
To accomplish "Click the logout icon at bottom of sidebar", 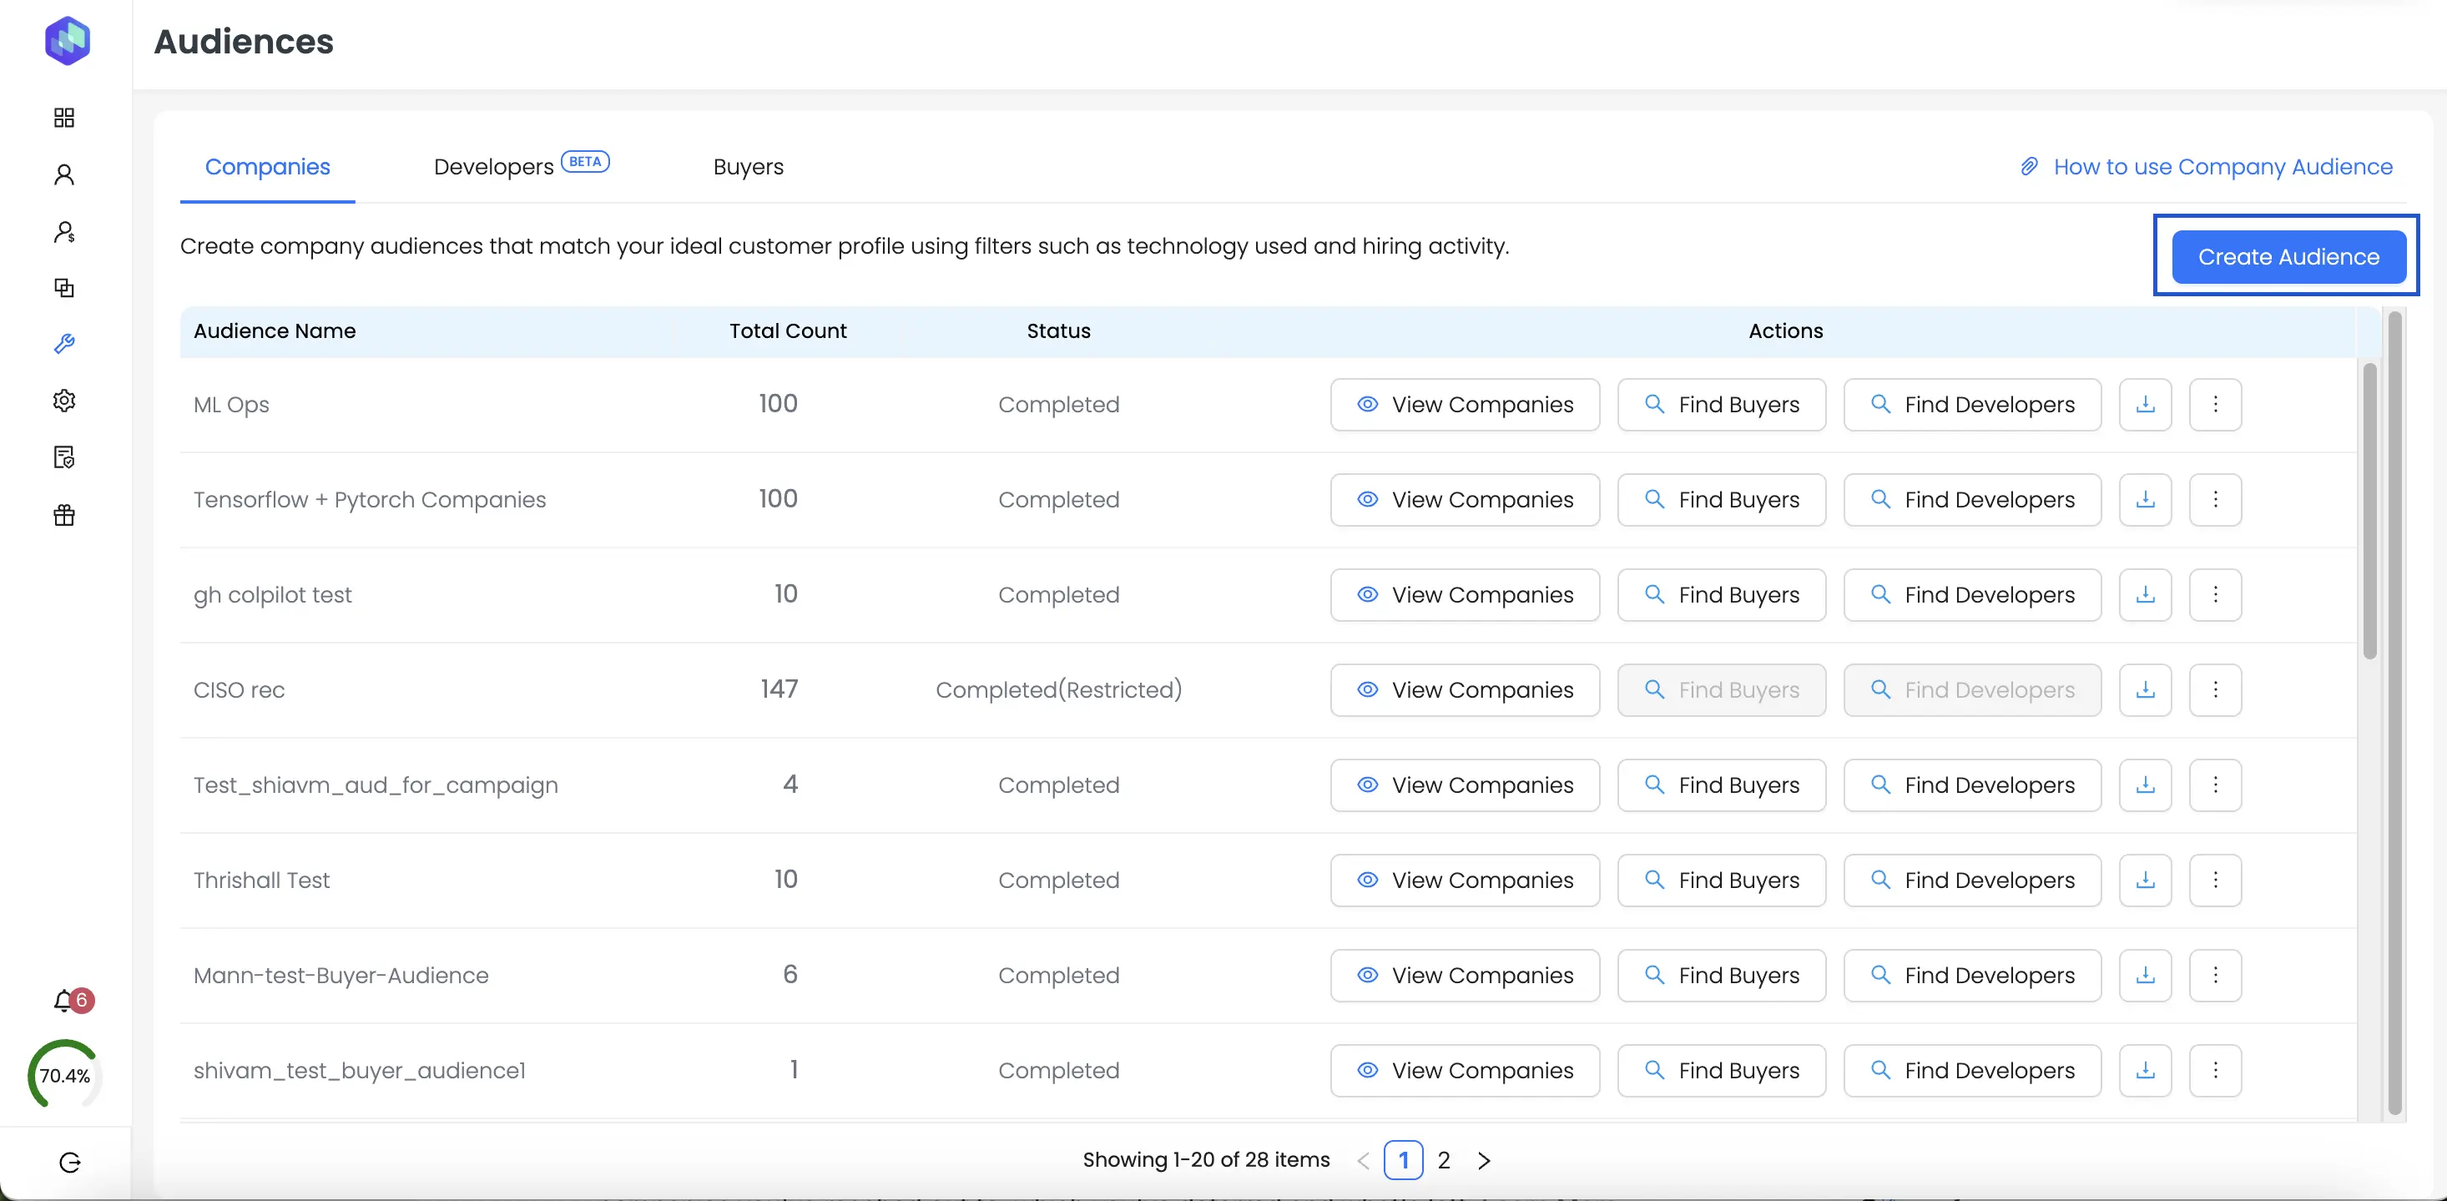I will pyautogui.click(x=69, y=1161).
